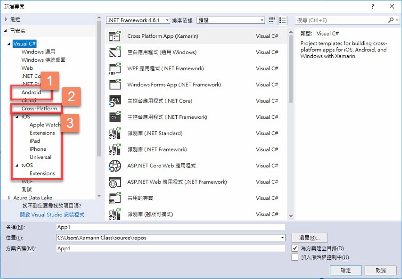Switch templates to small icons view
This screenshot has height=279, width=402.
[x=272, y=20]
